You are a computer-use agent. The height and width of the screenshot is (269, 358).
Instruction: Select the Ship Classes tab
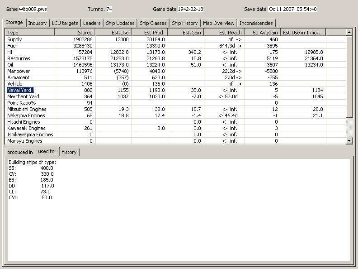153,23
